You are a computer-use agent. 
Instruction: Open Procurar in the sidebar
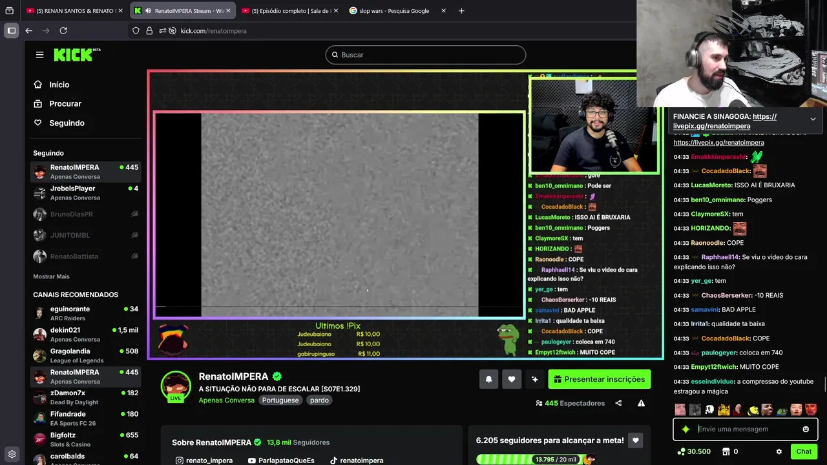[x=57, y=103]
